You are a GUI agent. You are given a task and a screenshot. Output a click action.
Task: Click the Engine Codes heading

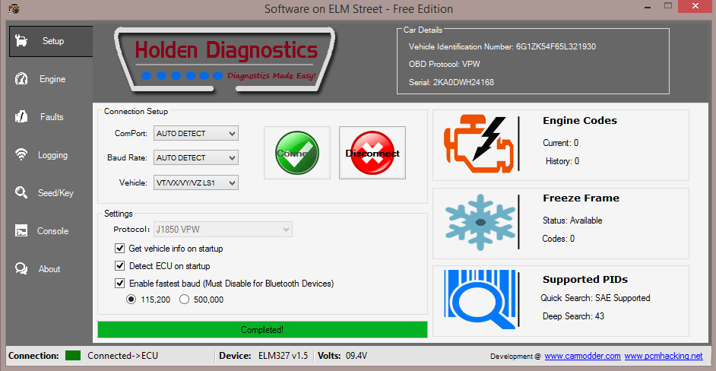[579, 121]
